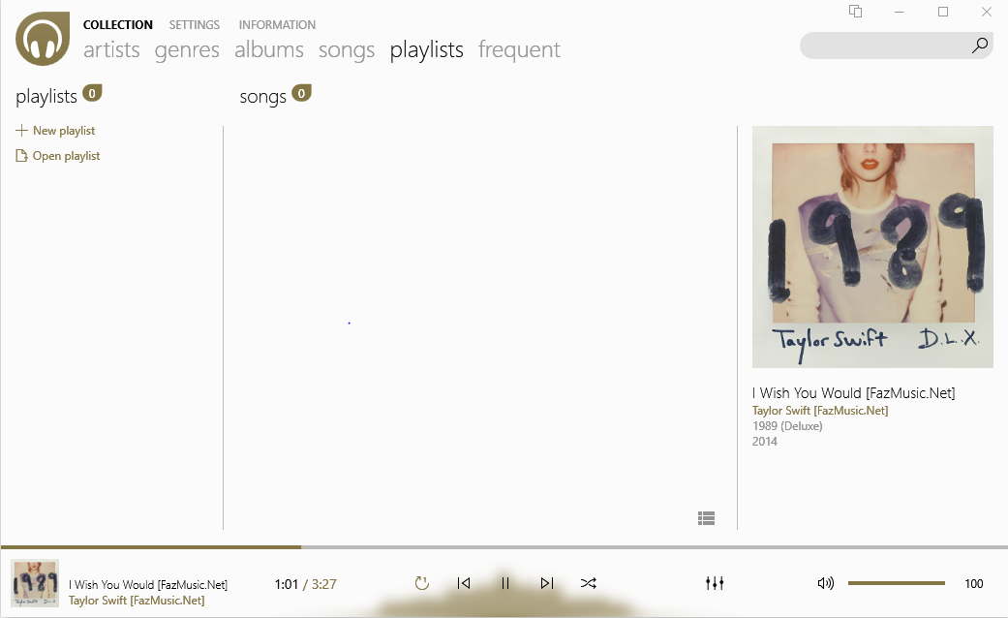Click in the search input field
The image size is (1008, 618).
(x=885, y=45)
